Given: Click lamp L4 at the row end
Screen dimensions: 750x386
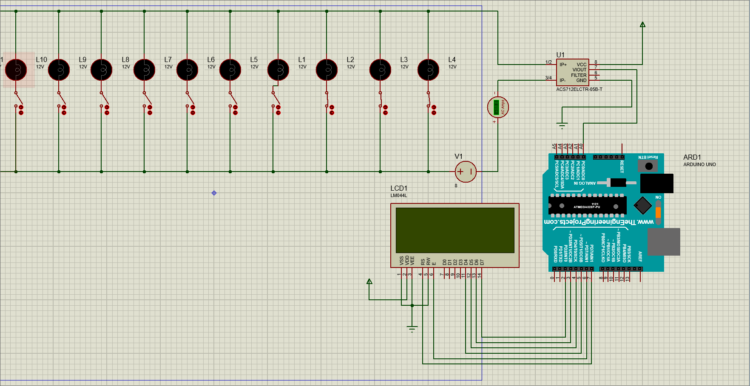Looking at the screenshot, I should 429,70.
